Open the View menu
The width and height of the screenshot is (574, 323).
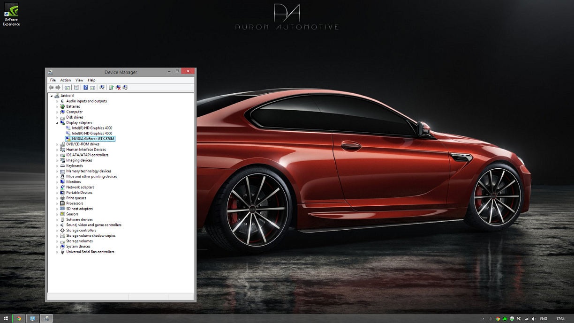(x=79, y=80)
